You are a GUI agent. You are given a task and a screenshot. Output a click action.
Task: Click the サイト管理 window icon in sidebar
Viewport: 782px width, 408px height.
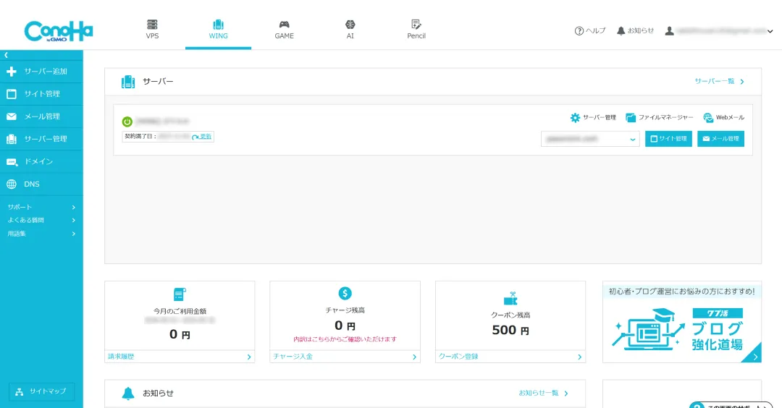[x=12, y=93]
